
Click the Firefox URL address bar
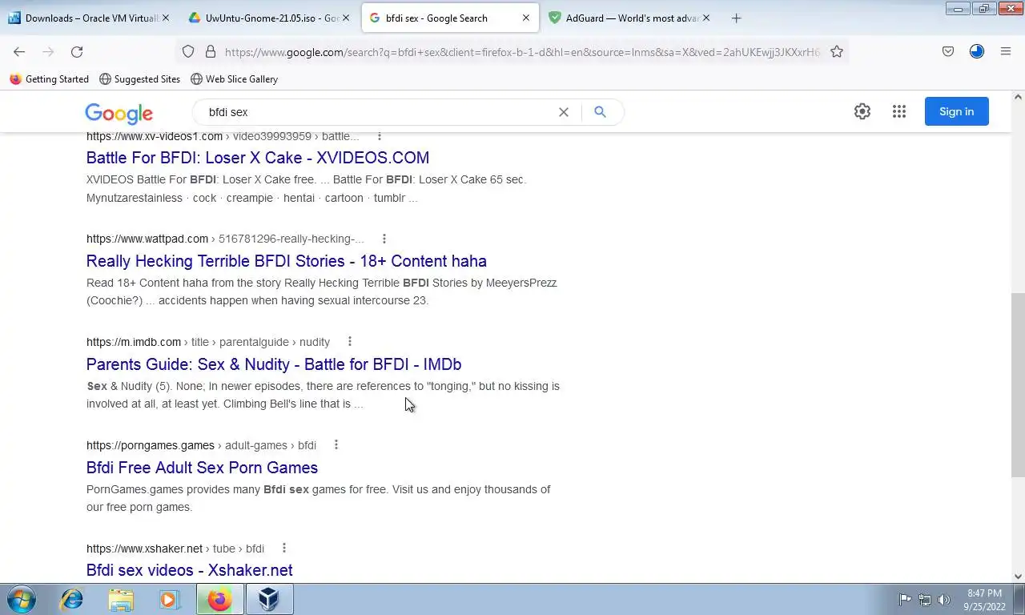click(522, 52)
